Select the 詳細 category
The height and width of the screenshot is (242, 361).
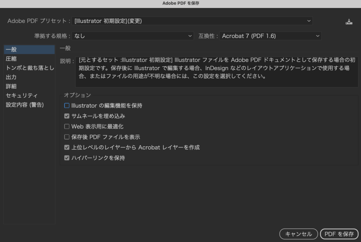pyautogui.click(x=29, y=86)
